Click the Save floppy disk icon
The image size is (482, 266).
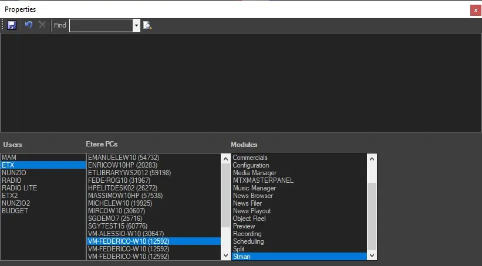[12, 25]
